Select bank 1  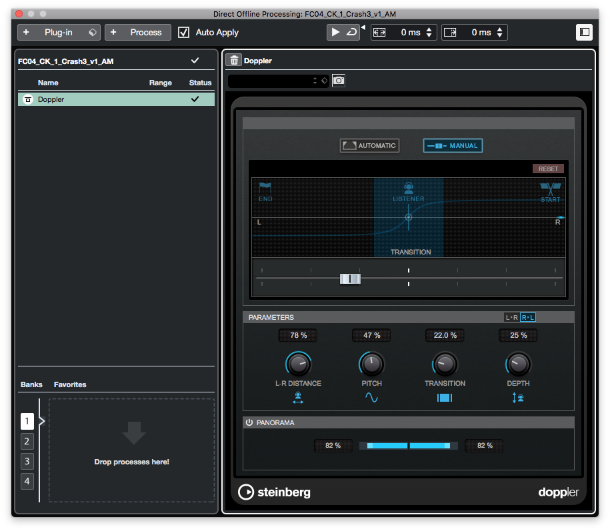tap(27, 421)
